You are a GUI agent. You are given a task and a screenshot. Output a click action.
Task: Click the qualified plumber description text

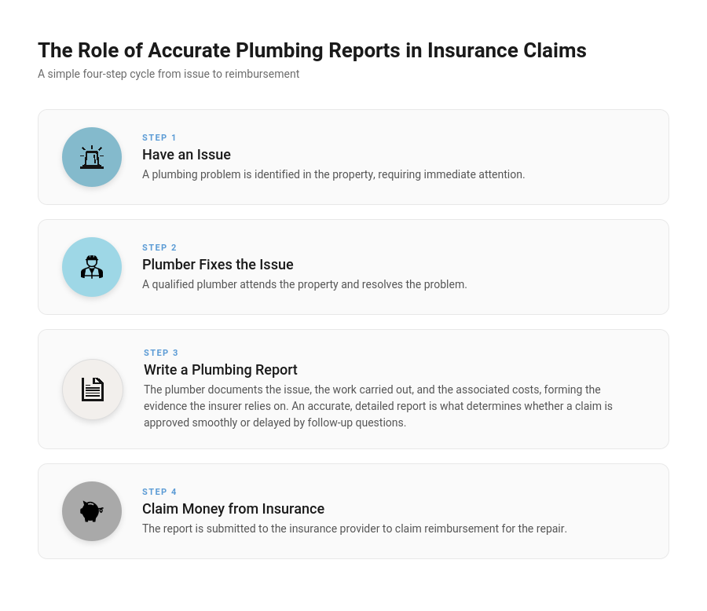pos(305,284)
